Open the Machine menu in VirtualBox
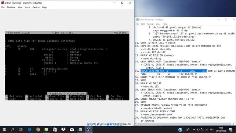Viewport: 236px width, 133px height. click(11, 7)
